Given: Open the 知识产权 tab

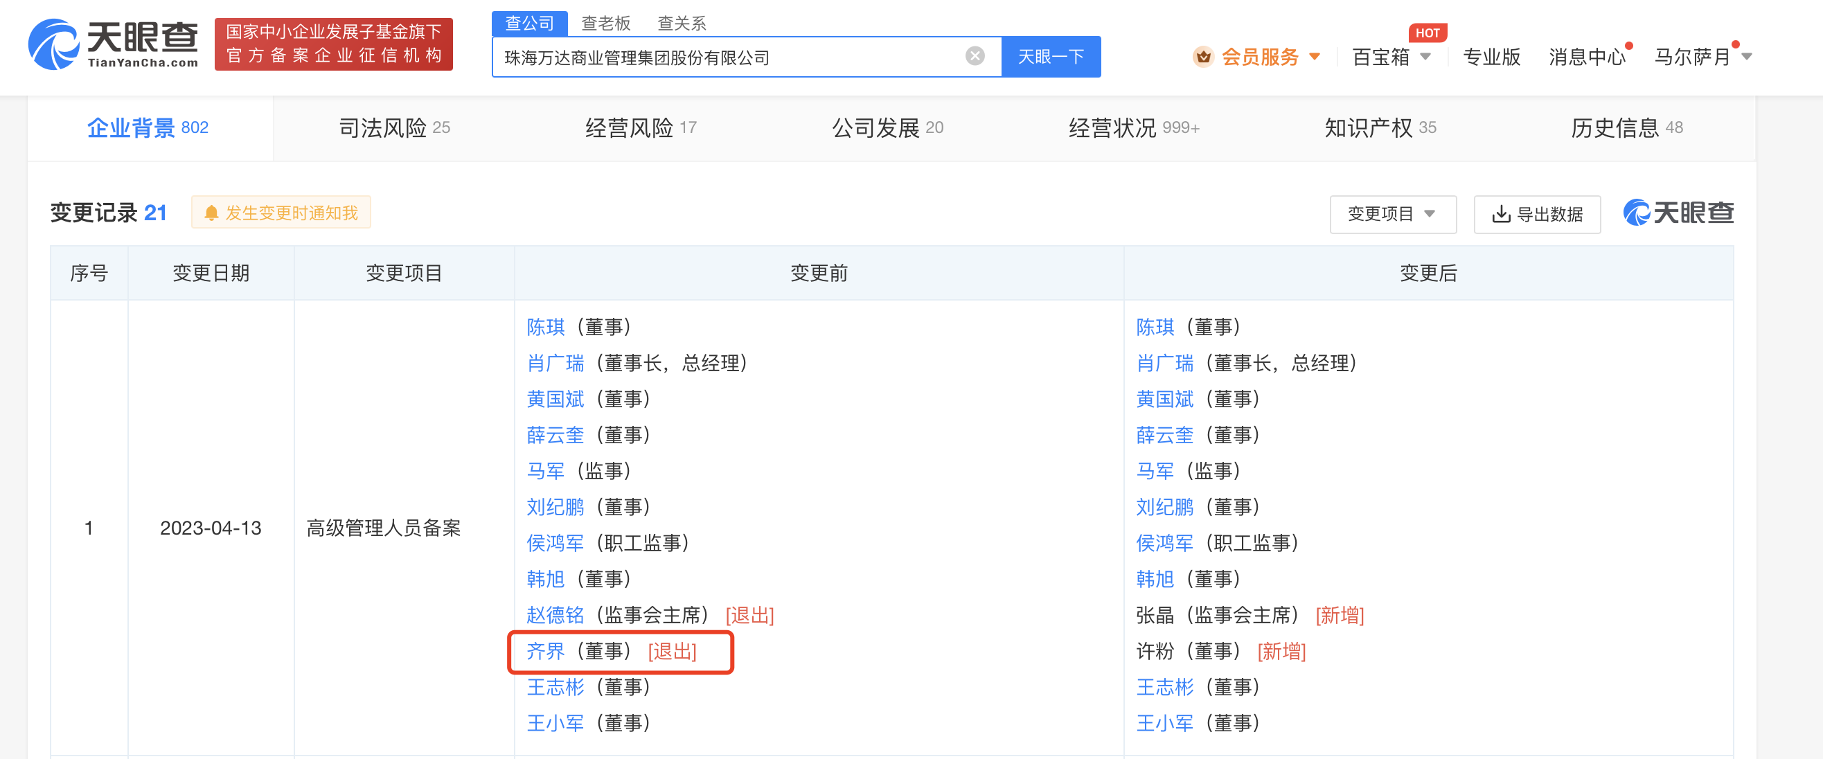Looking at the screenshot, I should (1380, 128).
